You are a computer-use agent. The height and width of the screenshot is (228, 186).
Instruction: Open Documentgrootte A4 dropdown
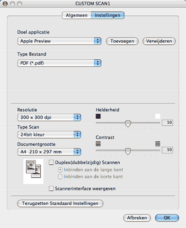(x=49, y=152)
